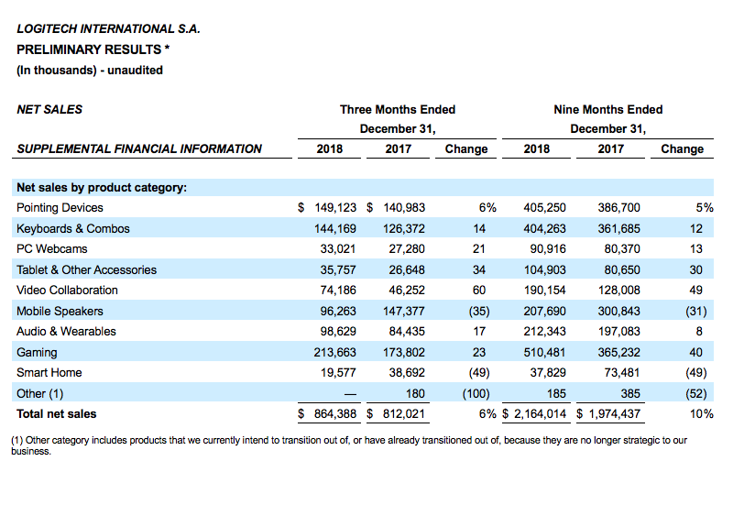
Task: Click the '(In thousands) - unaudited' note
Action: [x=90, y=71]
